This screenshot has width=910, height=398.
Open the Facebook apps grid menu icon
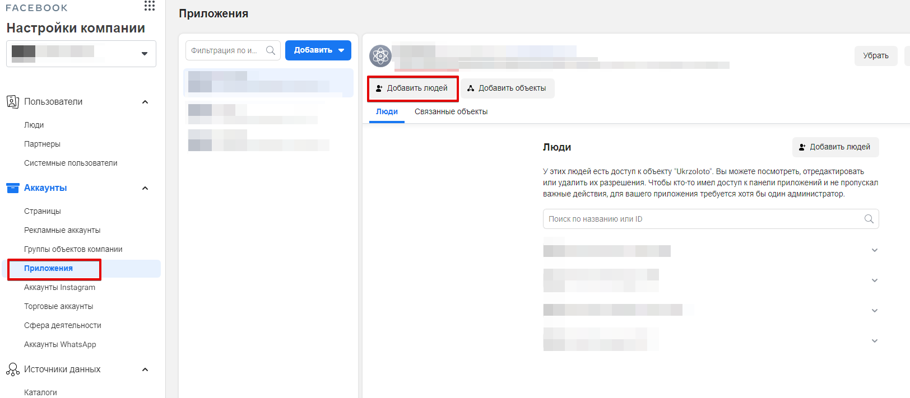[x=149, y=6]
